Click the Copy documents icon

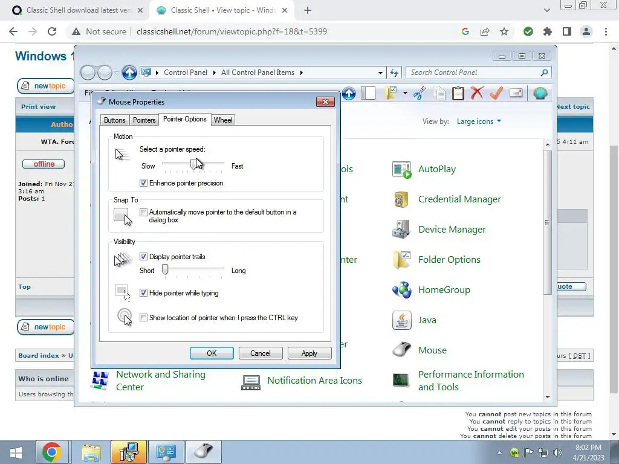tap(439, 94)
